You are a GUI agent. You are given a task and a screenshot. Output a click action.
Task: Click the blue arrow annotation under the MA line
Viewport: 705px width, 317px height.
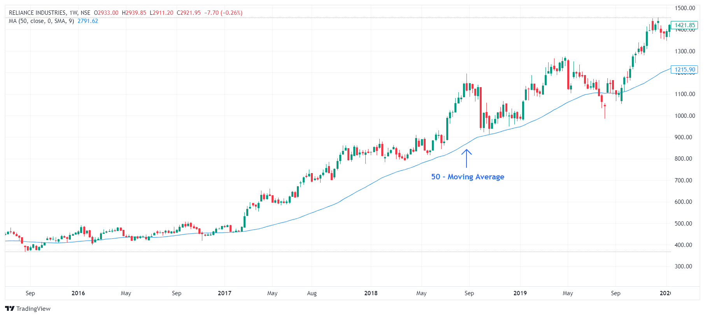466,158
